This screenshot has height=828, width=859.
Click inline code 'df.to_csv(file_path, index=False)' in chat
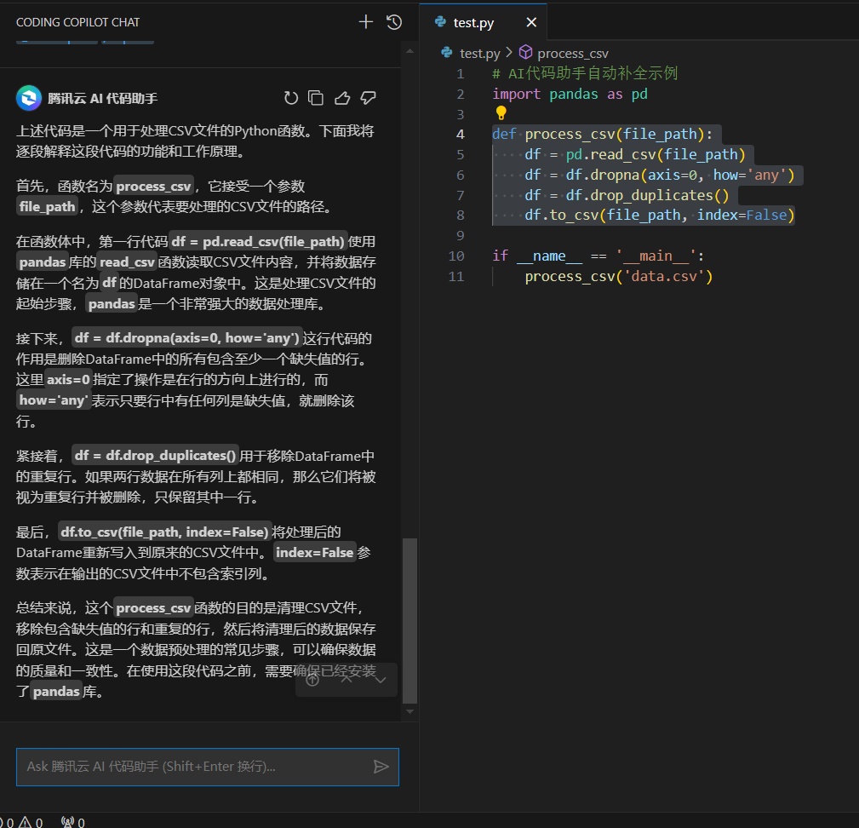click(164, 532)
